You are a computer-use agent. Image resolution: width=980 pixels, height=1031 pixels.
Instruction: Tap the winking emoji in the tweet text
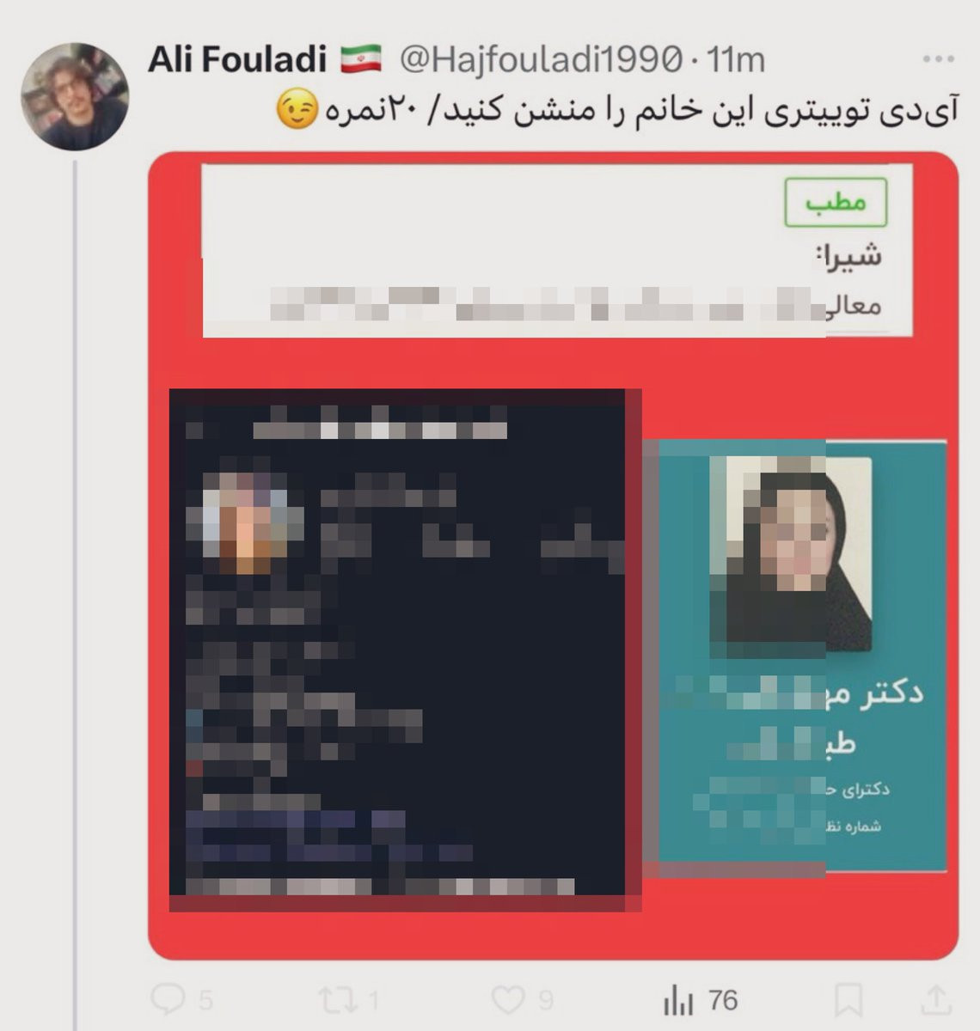click(297, 111)
